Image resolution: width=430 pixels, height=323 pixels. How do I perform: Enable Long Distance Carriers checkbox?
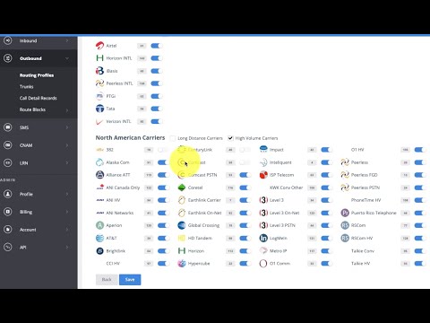[x=173, y=138]
